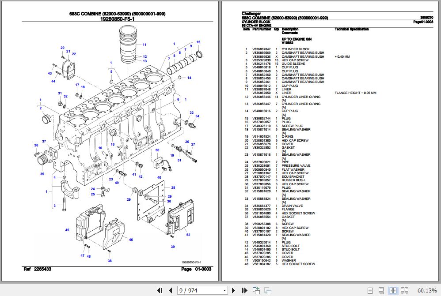
Task: Skip to the last page icon
Action: coord(244,290)
